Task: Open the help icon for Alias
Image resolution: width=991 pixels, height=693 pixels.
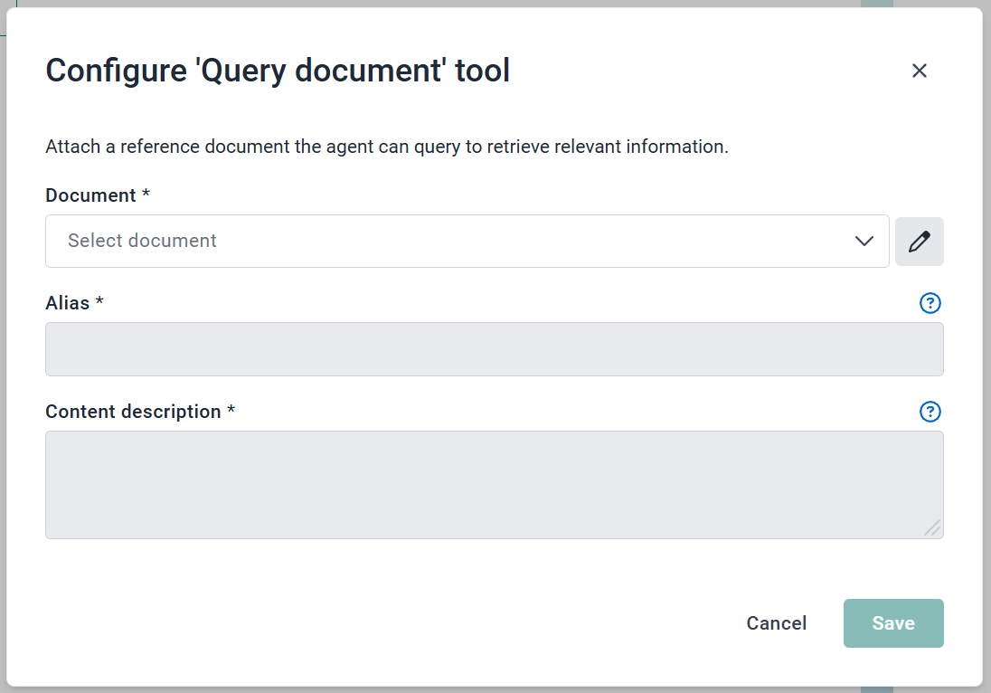Action: click(930, 303)
